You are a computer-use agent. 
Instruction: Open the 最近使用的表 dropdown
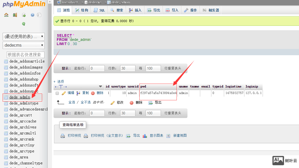(24, 36)
